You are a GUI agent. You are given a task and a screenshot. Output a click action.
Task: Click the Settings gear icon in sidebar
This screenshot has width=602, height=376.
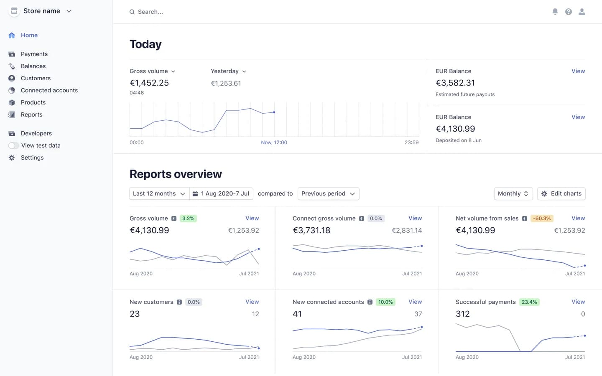pos(12,158)
